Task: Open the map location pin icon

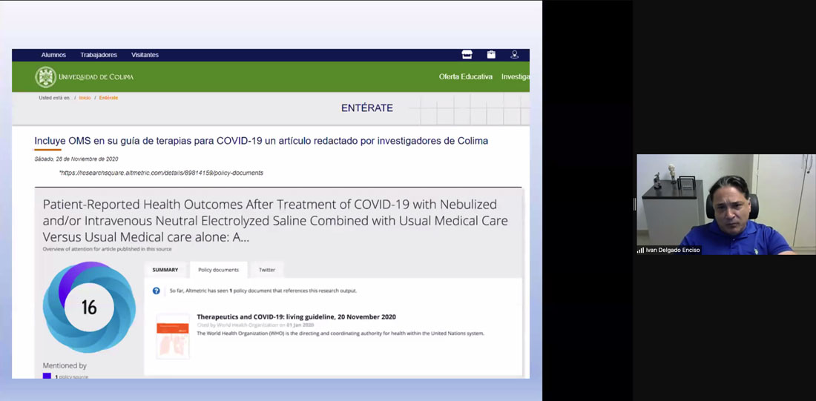Action: tap(515, 55)
